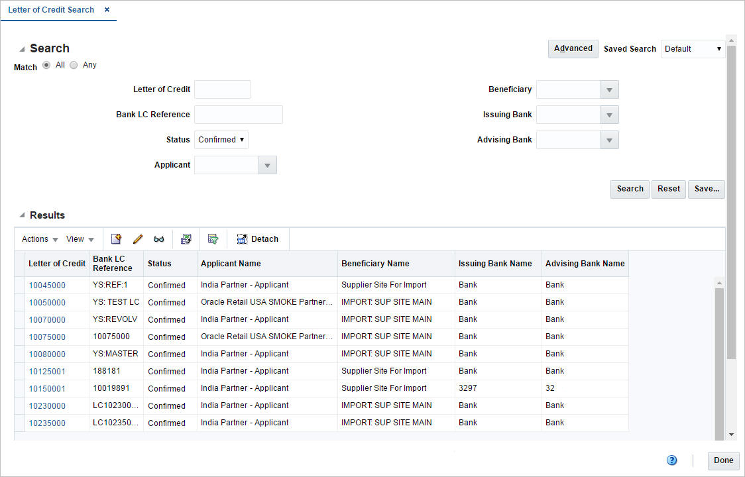Select the Match Any radio button
Screen dimensions: 745x477
tap(73, 64)
